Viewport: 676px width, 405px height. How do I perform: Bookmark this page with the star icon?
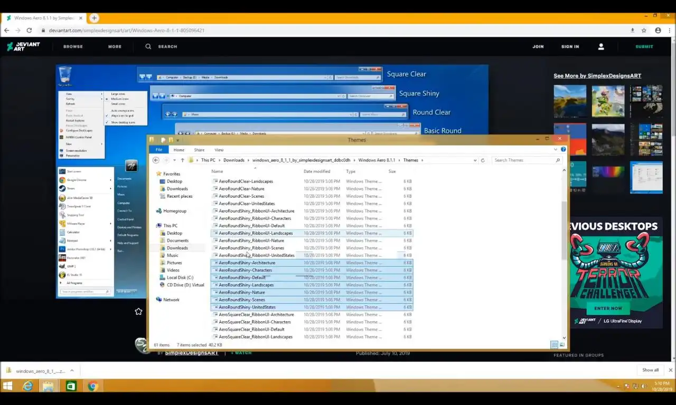tap(644, 31)
